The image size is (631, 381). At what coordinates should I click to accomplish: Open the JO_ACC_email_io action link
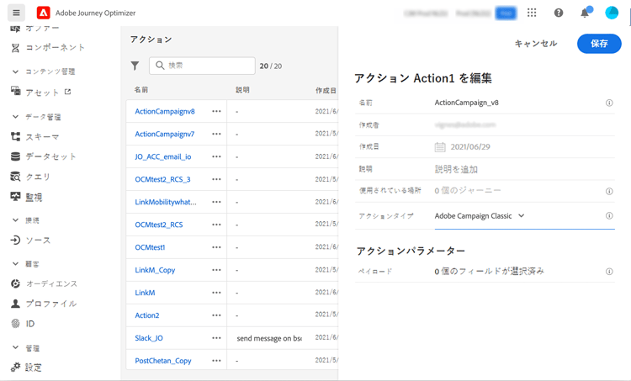(163, 156)
